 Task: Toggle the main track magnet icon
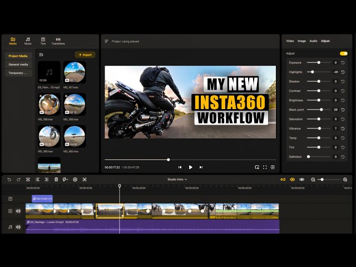point(283,180)
